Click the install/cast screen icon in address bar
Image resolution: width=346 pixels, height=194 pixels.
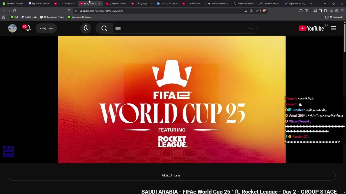click(245, 11)
